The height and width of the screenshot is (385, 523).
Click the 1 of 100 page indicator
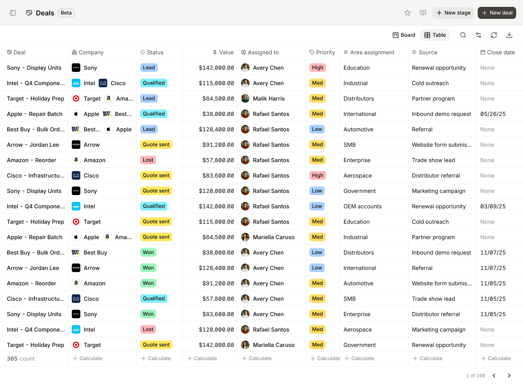[476, 376]
